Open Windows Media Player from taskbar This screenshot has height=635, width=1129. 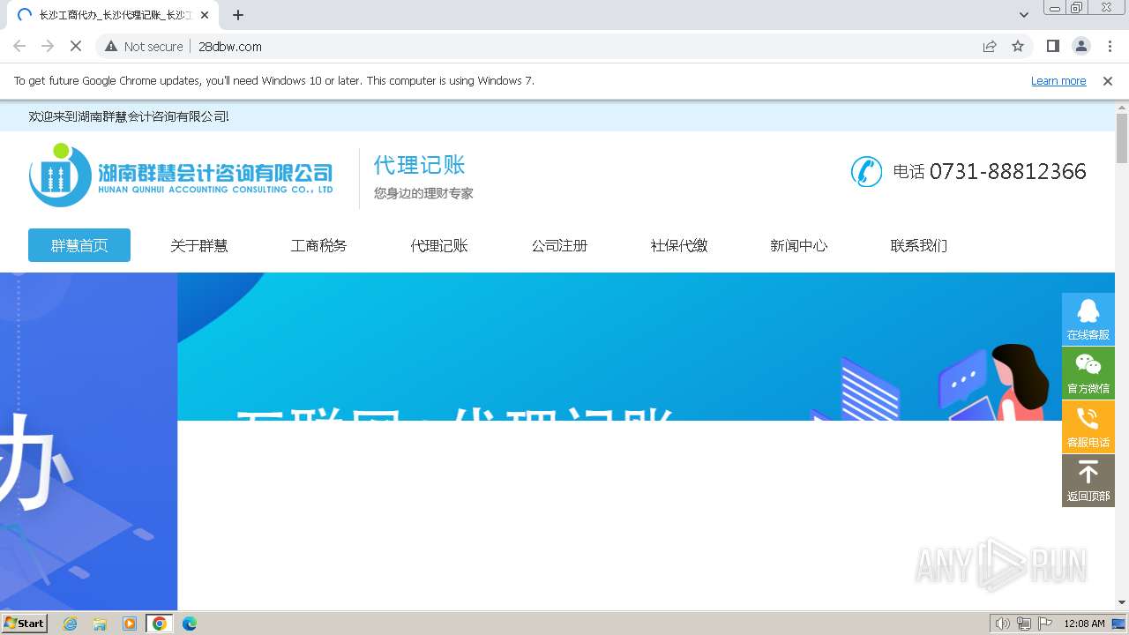[x=130, y=624]
